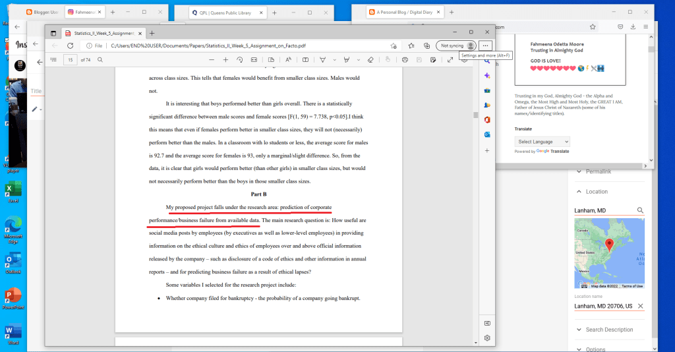Open the Select Language dropdown

(543, 142)
